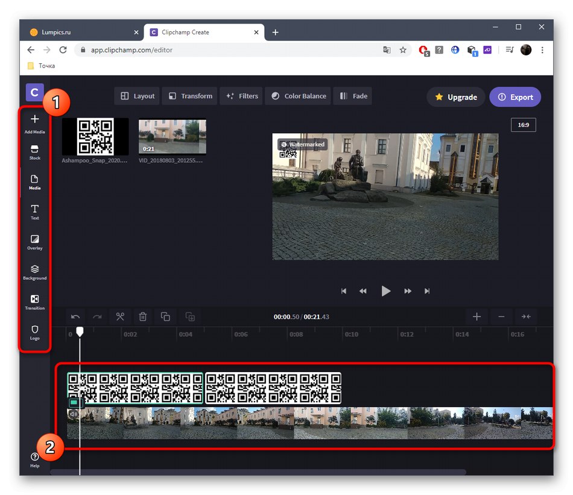This screenshot has height=495, width=573.
Task: Open the Filters menu
Action: click(x=241, y=96)
